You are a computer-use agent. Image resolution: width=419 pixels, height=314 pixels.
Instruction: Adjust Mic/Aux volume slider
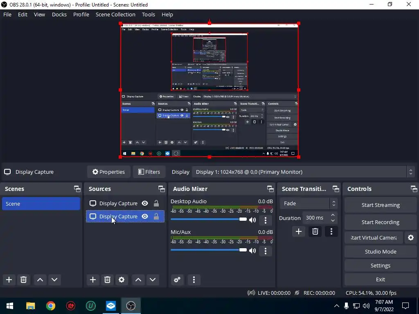click(x=209, y=250)
